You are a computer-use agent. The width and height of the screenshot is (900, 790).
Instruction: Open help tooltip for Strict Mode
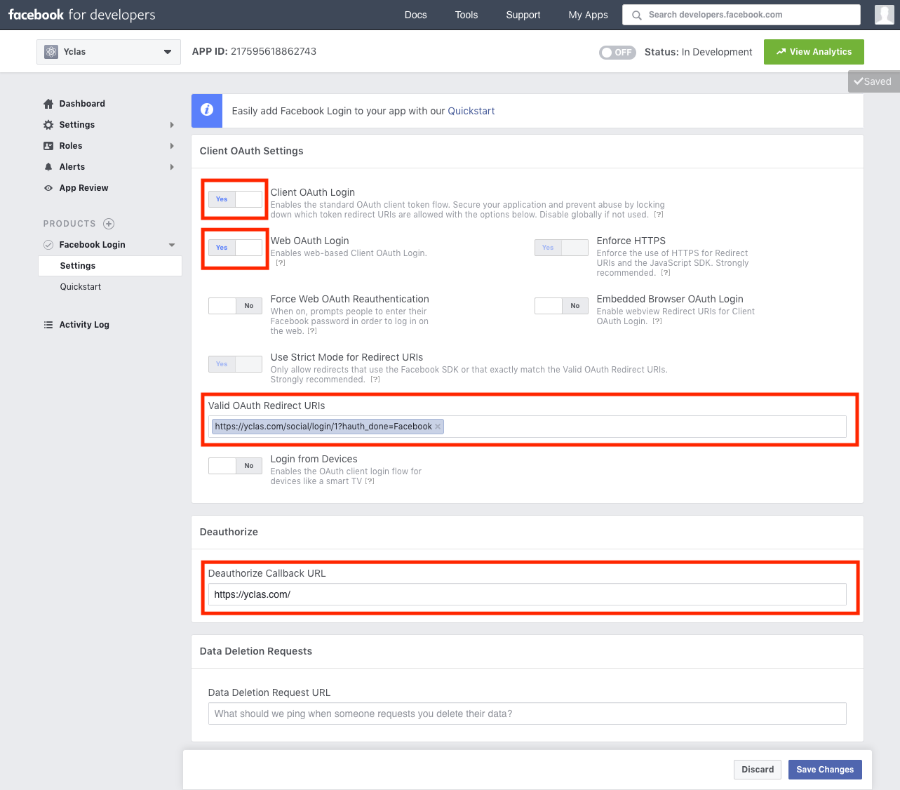[375, 380]
